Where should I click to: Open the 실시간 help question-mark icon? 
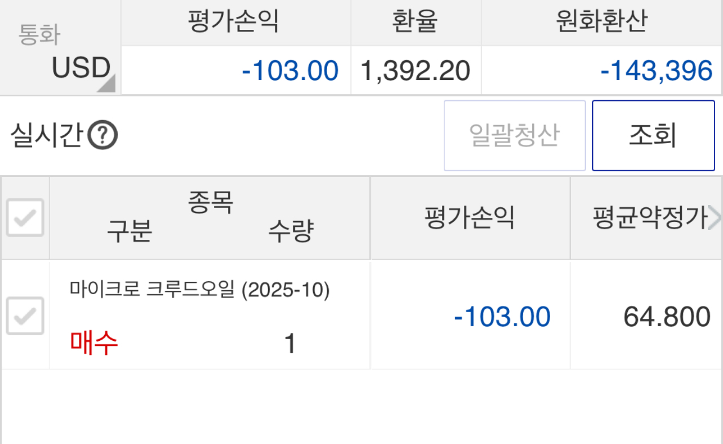coord(103,136)
